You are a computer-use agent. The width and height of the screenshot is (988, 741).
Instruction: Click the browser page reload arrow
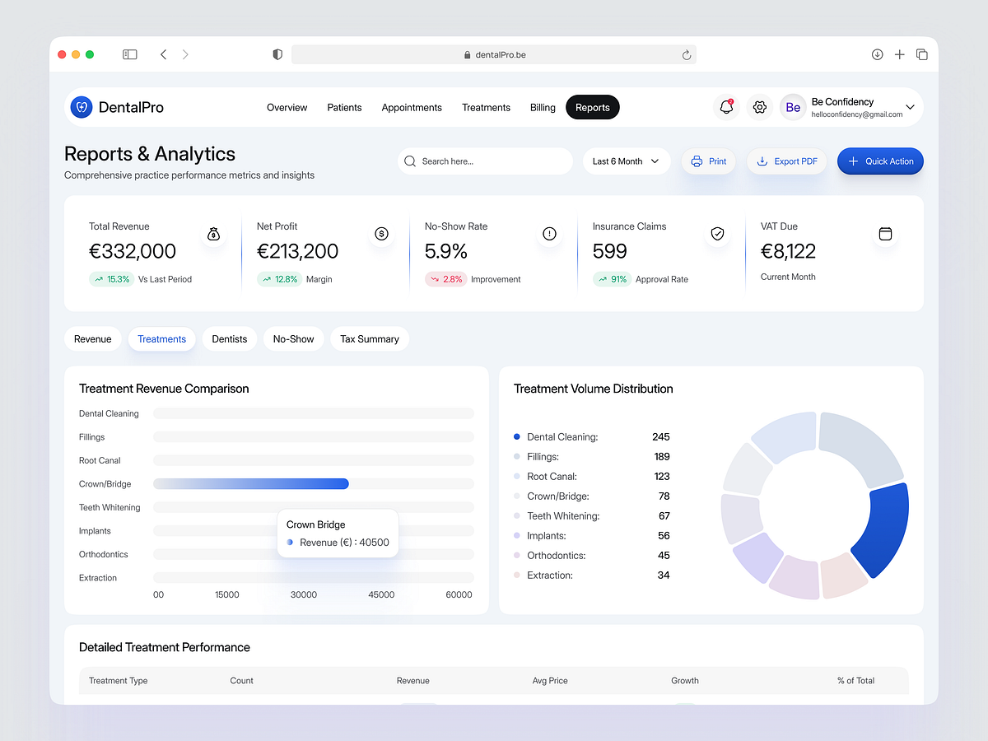pyautogui.click(x=687, y=54)
